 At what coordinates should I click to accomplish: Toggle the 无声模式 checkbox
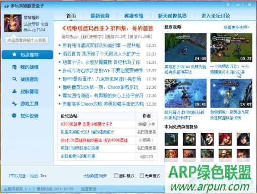pyautogui.click(x=142, y=175)
